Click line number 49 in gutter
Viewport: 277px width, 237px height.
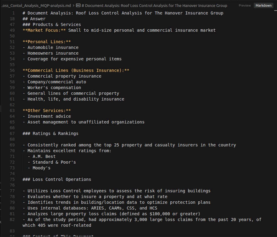[12, 30]
